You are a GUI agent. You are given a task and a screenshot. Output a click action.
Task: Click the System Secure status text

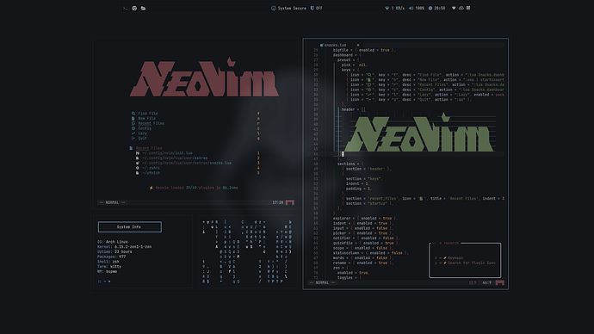292,8
